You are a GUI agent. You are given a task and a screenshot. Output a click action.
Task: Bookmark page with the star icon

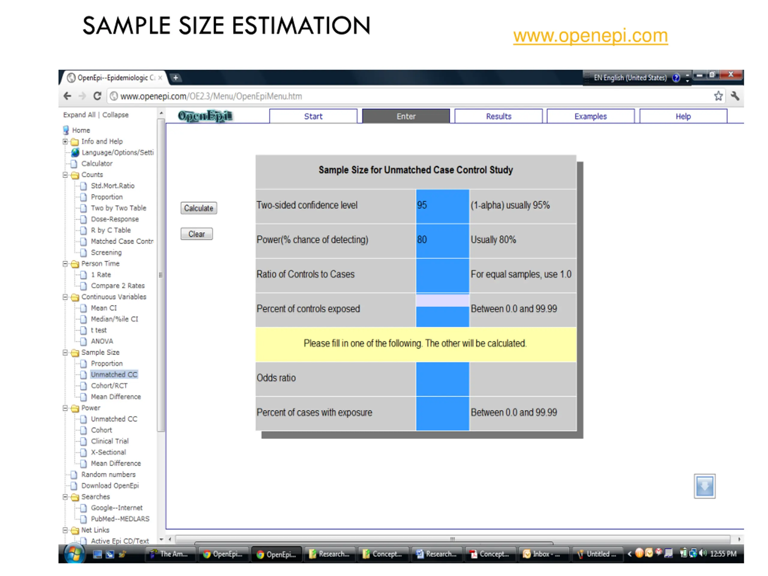click(718, 96)
